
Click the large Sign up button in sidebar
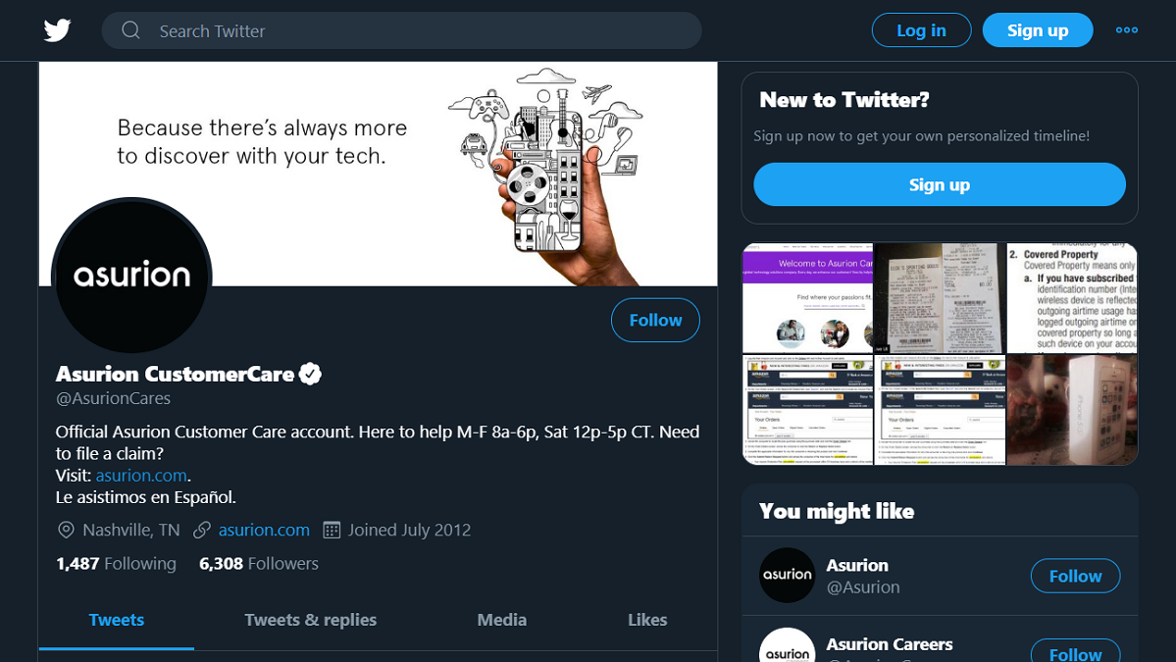(x=939, y=184)
